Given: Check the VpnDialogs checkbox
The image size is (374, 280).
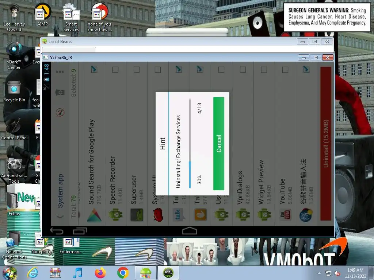Looking at the screenshot, I should tap(243, 70).
